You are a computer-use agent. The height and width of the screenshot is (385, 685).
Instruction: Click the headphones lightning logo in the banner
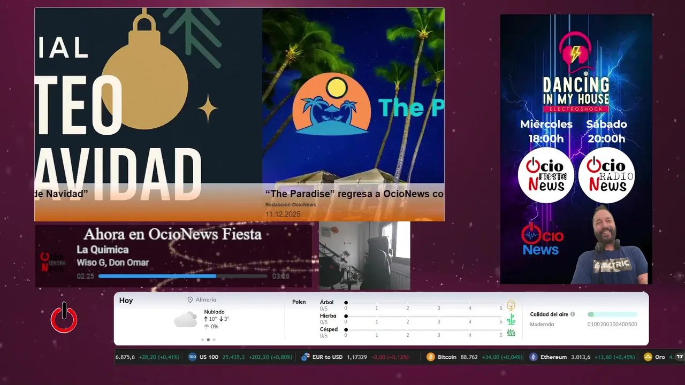coord(576,53)
